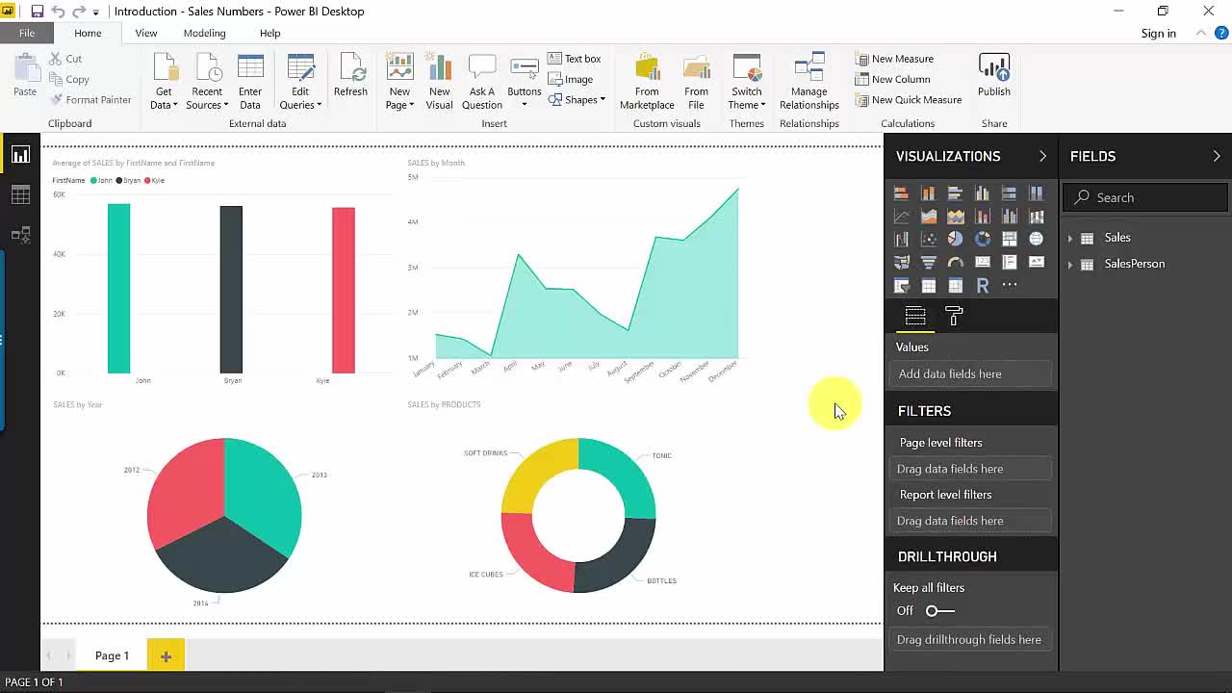Select the donut chart visualization icon
The image size is (1232, 693).
click(x=982, y=239)
